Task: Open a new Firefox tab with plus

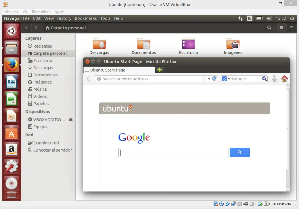Action: [x=160, y=70]
